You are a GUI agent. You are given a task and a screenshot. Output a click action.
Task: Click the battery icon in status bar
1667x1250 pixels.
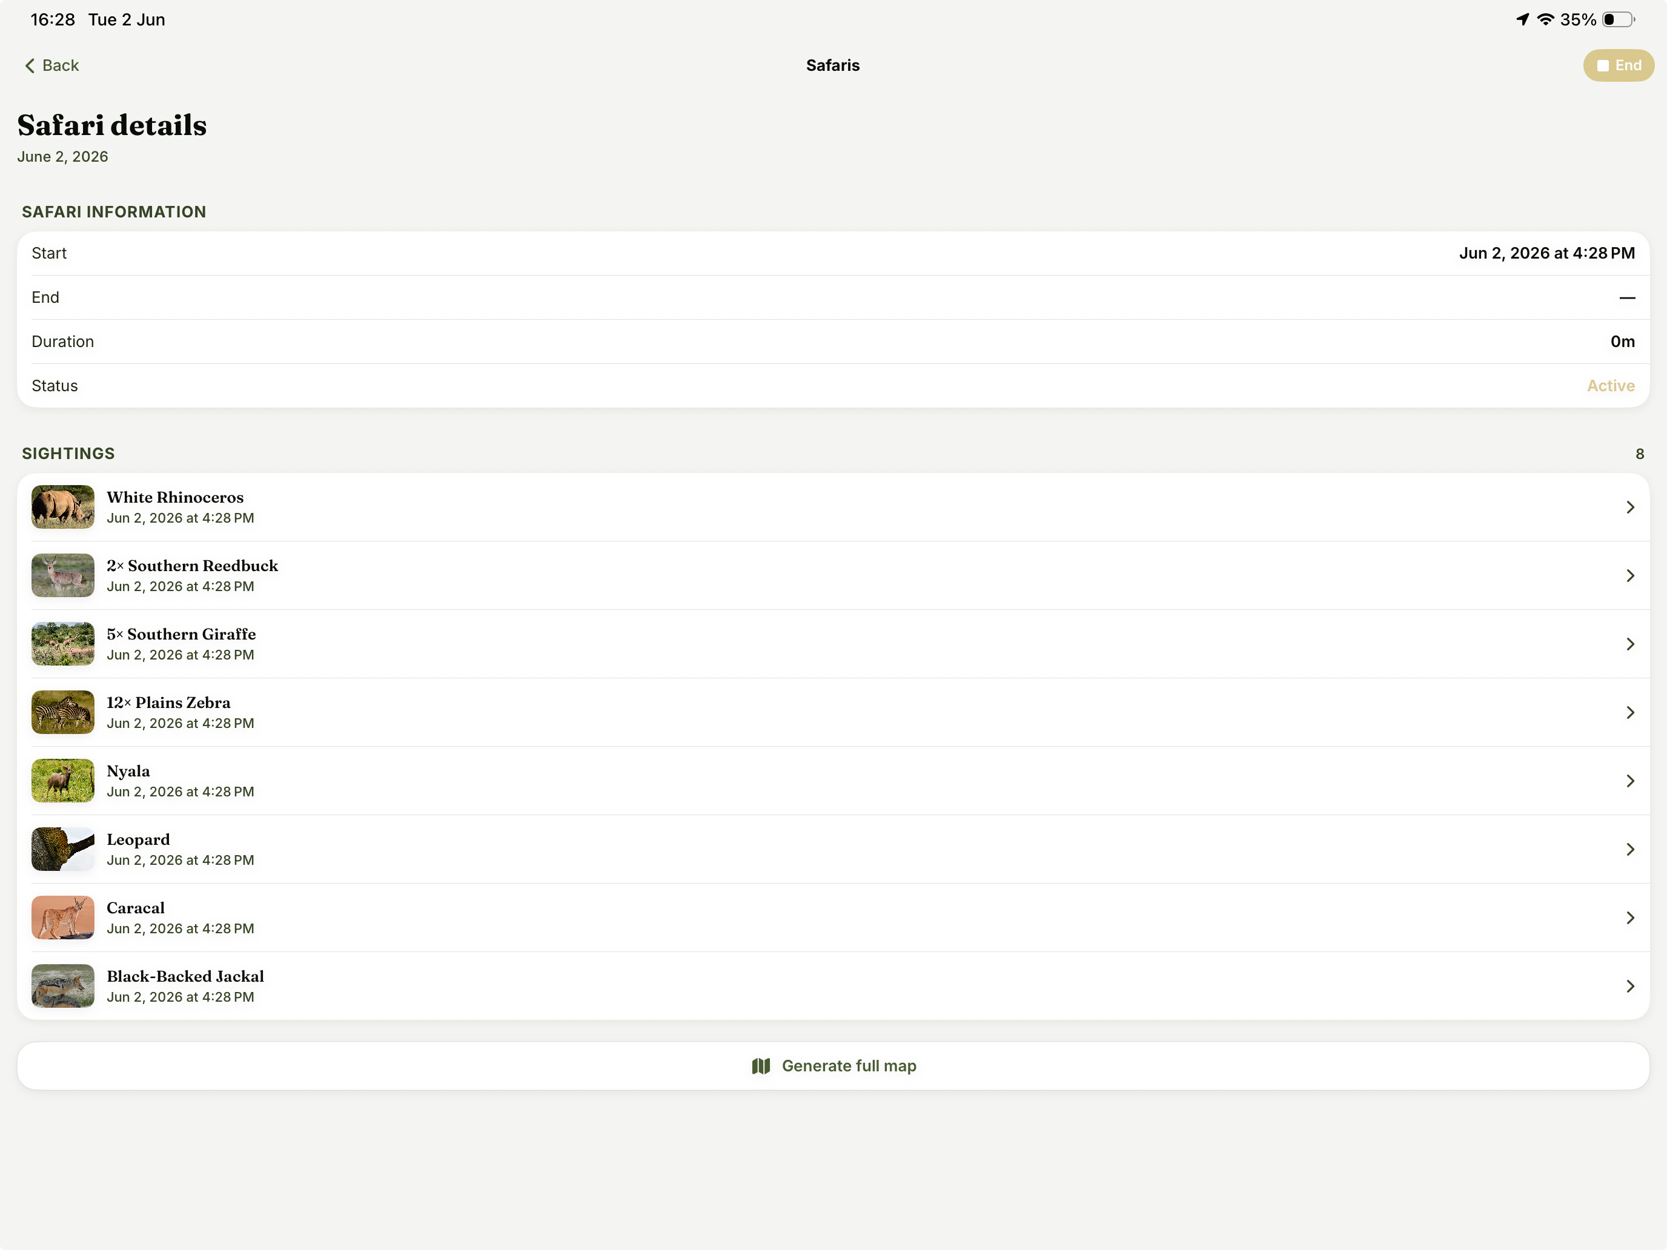[1618, 19]
